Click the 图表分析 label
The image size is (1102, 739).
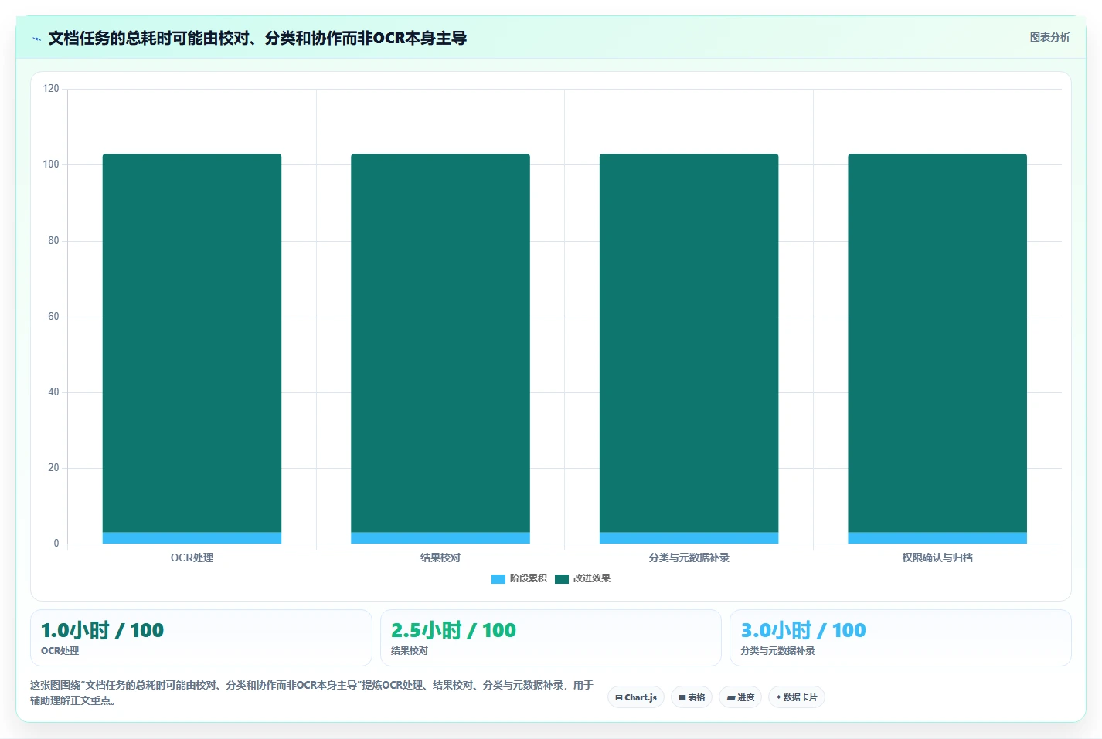(1049, 37)
